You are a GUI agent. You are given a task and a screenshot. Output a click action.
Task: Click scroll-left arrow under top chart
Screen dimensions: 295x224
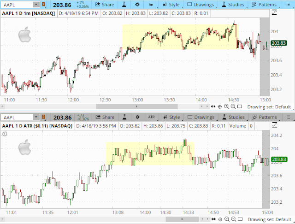pos(202,106)
